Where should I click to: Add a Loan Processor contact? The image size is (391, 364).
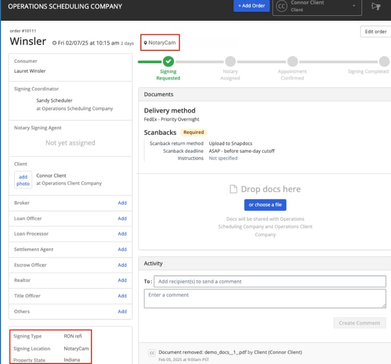point(122,234)
